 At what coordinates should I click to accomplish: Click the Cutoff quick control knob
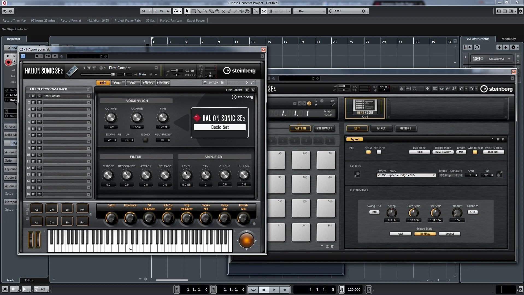pos(111,218)
